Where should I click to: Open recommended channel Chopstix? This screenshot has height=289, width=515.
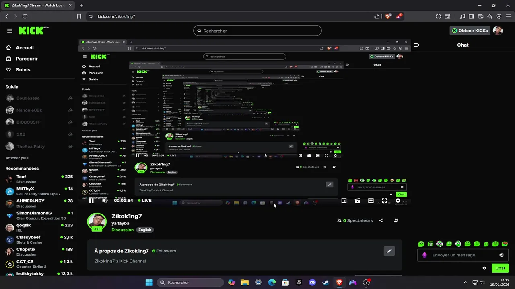[x=39, y=252]
